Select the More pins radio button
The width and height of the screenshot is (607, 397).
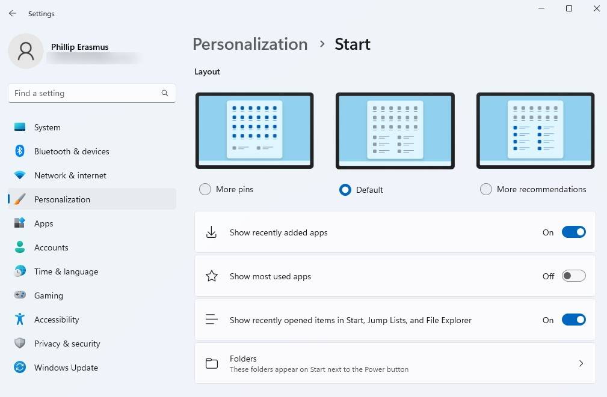[205, 189]
